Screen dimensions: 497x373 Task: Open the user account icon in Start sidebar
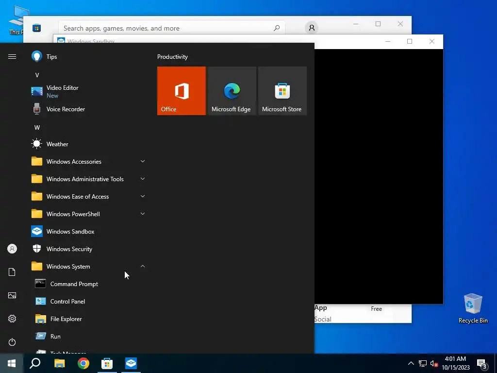tap(12, 249)
